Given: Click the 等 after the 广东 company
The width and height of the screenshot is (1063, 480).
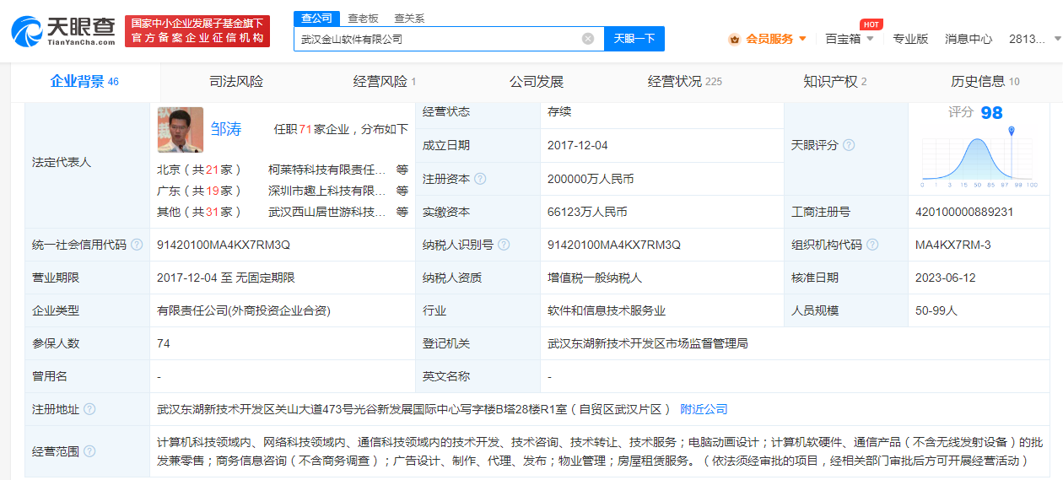Looking at the screenshot, I should (402, 191).
